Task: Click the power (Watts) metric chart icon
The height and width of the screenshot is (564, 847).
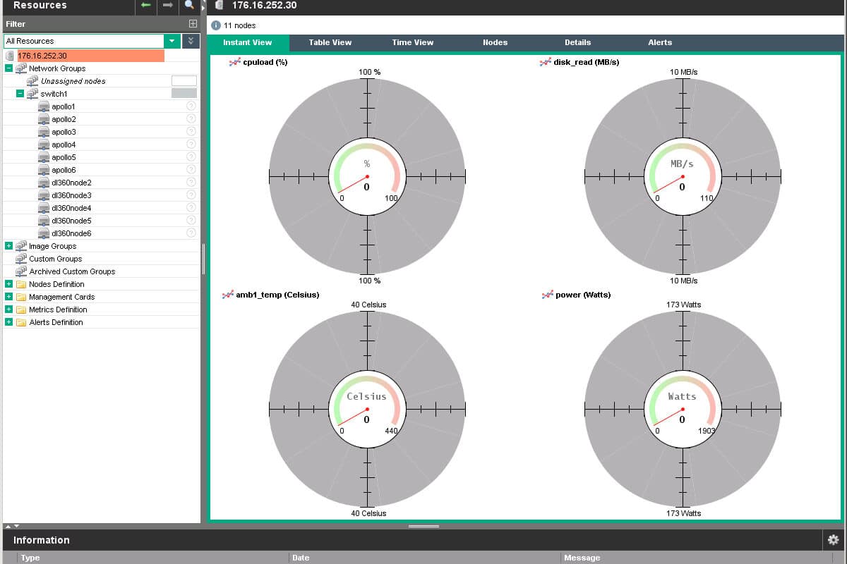Action: [x=548, y=295]
